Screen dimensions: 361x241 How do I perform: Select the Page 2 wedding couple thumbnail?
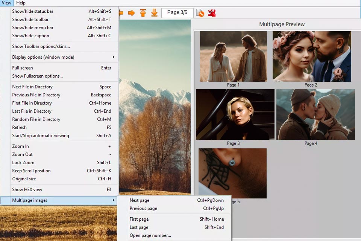click(312, 56)
